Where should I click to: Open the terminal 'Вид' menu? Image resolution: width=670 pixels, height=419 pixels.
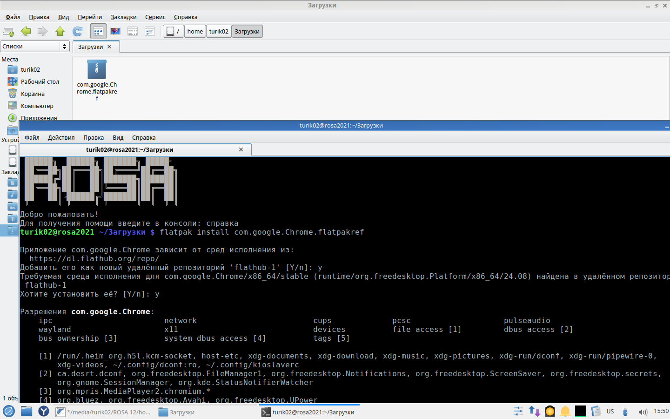click(118, 138)
